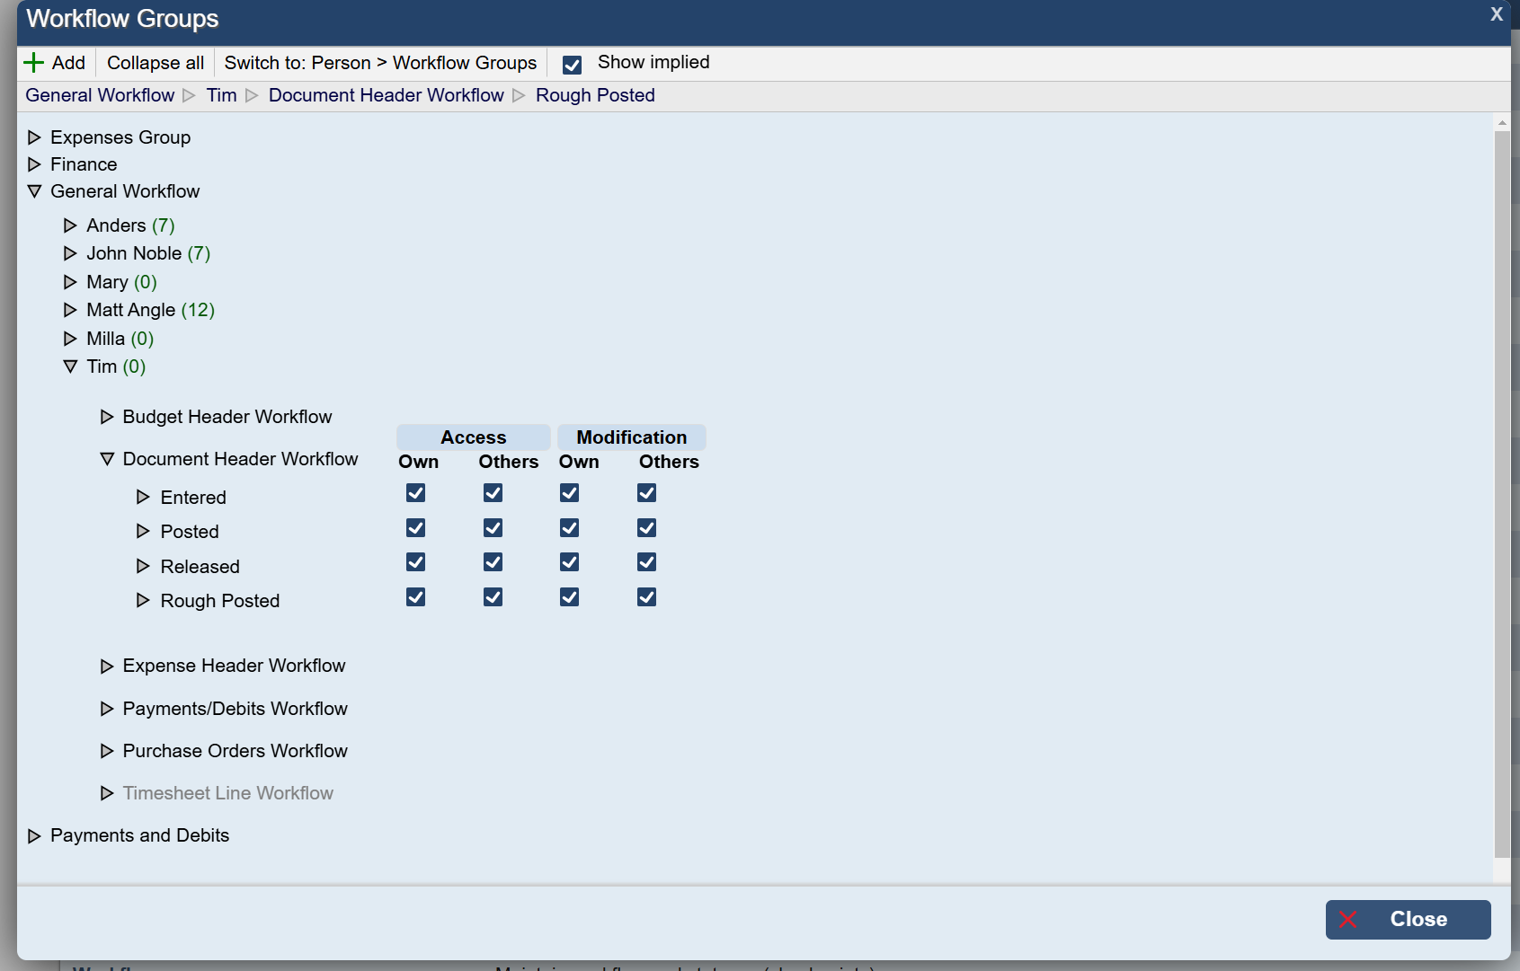Uncheck Released Access Others checkbox
This screenshot has height=971, width=1520.
pyautogui.click(x=493, y=562)
